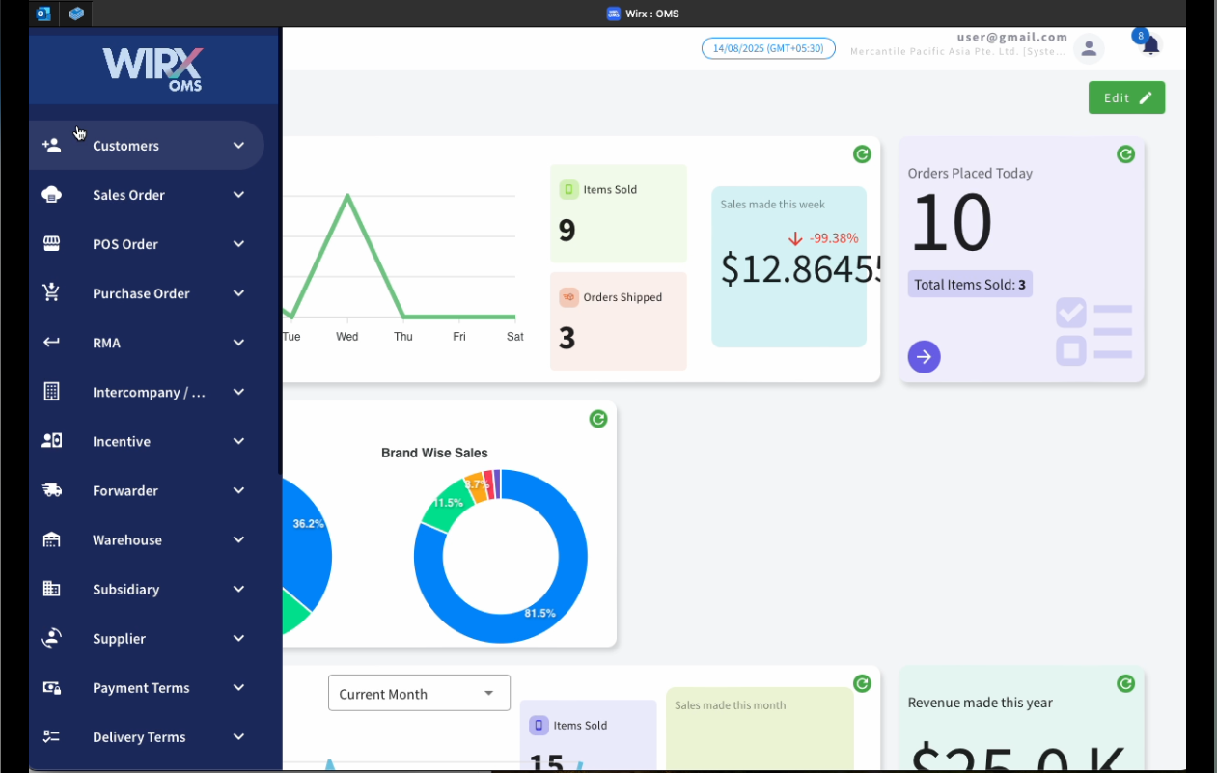Screen dimensions: 1217x773
Task: Open the Current Month dropdown
Action: coord(419,693)
